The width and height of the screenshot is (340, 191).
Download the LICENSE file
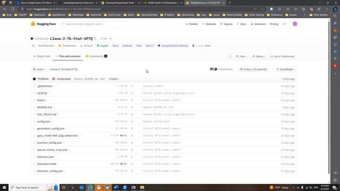coord(132,93)
